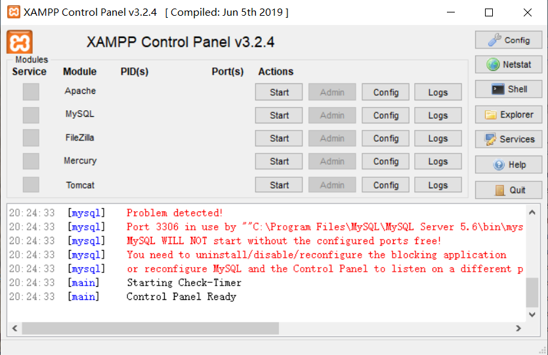The image size is (548, 355).
Task: View MySQL Logs
Action: click(438, 115)
